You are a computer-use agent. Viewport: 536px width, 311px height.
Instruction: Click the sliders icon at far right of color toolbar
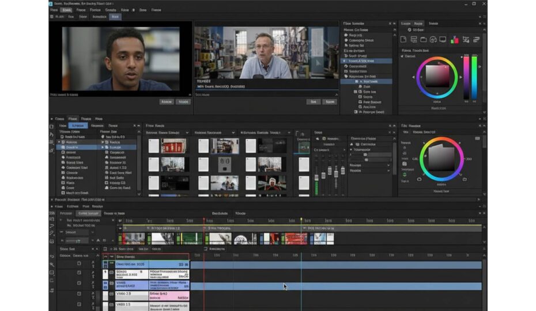[x=476, y=40]
